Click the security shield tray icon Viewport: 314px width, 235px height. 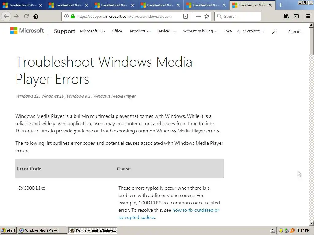[x=281, y=231]
